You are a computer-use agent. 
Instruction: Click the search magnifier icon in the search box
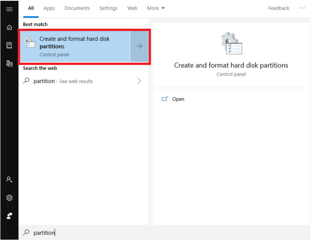click(26, 232)
